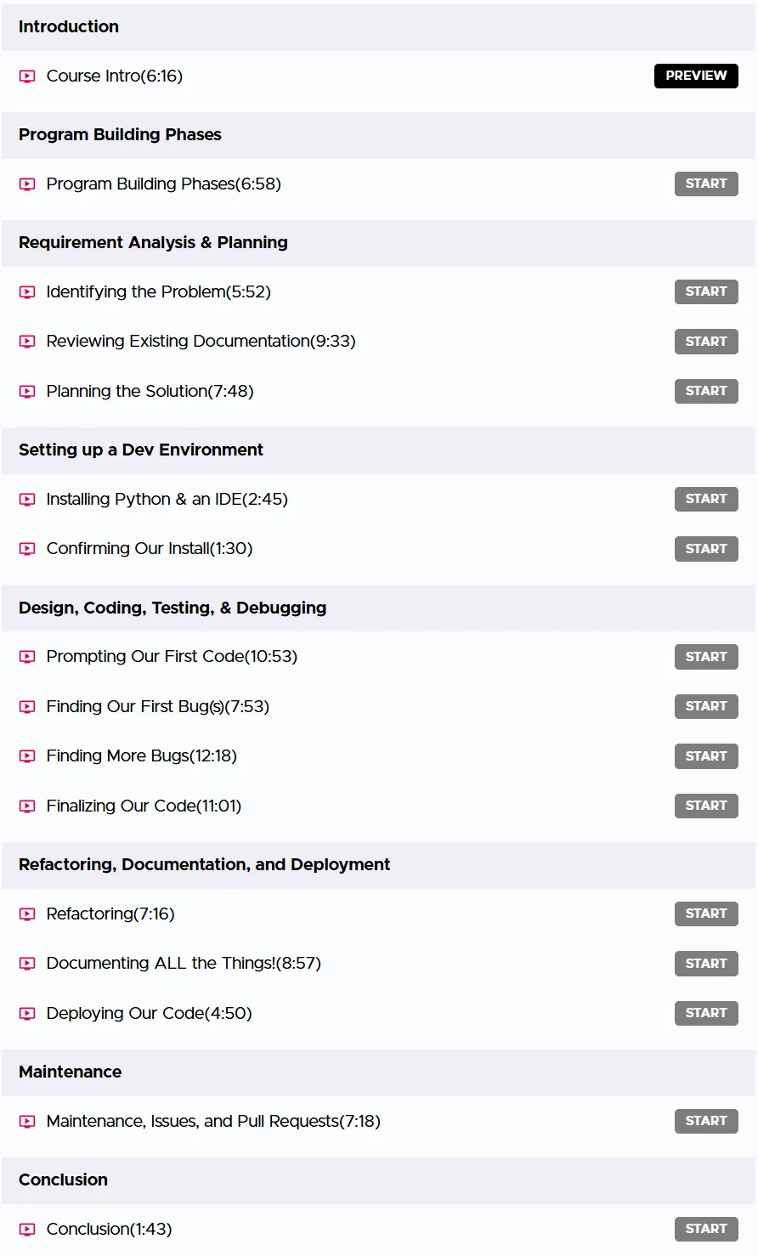Screen dimensions: 758x1256
Task: Click the video icon beside Finding More Bugs
Action: pyautogui.click(x=27, y=756)
